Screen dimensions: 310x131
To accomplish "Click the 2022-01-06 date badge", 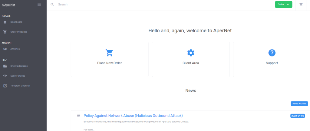I will 298,116.
